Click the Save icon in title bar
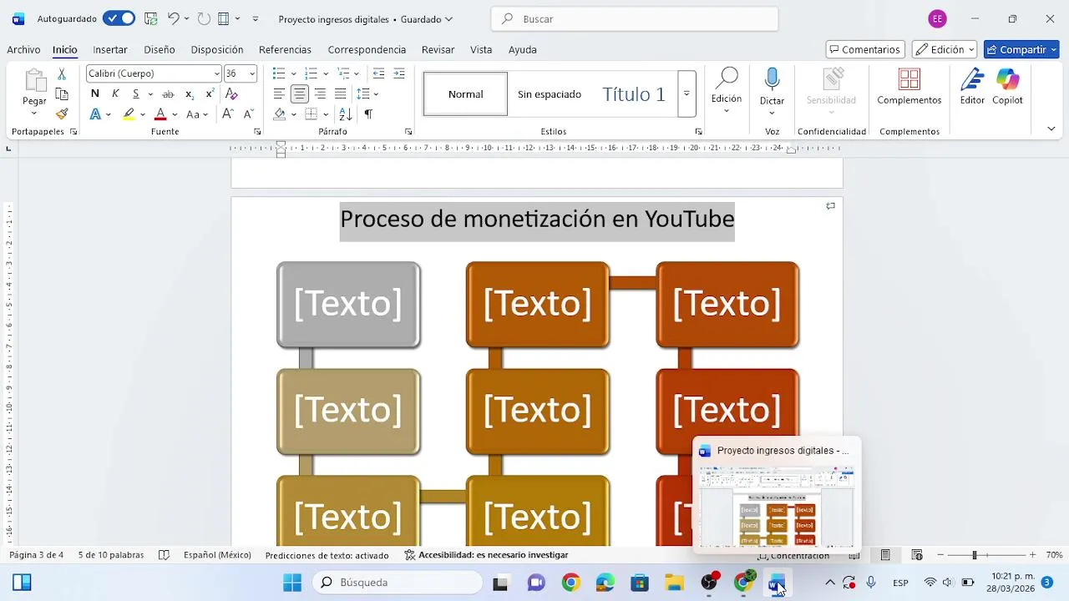This screenshot has width=1069, height=601. point(151,18)
